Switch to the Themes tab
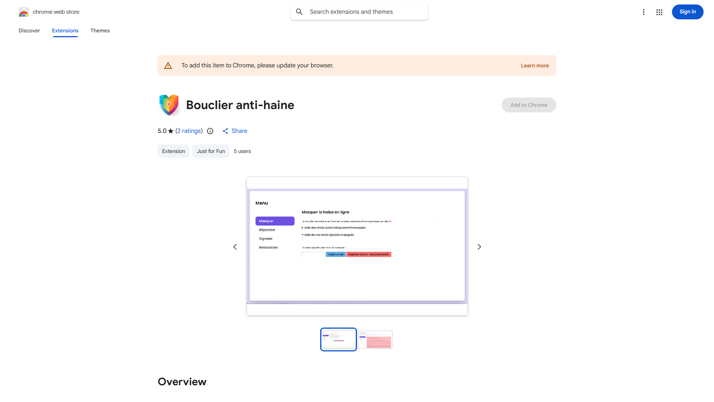 [100, 31]
